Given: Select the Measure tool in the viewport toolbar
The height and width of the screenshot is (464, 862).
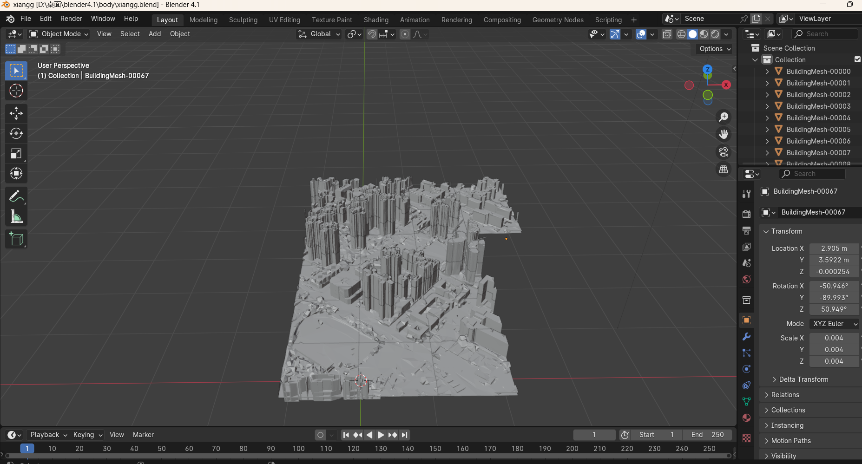Looking at the screenshot, I should [x=16, y=216].
